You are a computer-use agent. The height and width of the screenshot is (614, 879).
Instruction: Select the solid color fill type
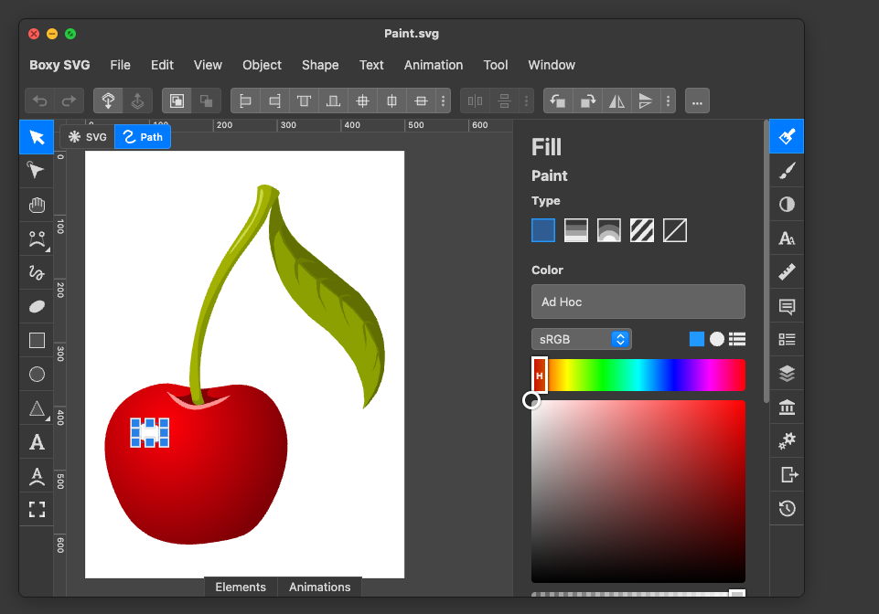pyautogui.click(x=543, y=230)
